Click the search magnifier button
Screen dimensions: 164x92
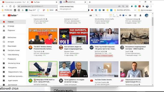click(x=96, y=15)
